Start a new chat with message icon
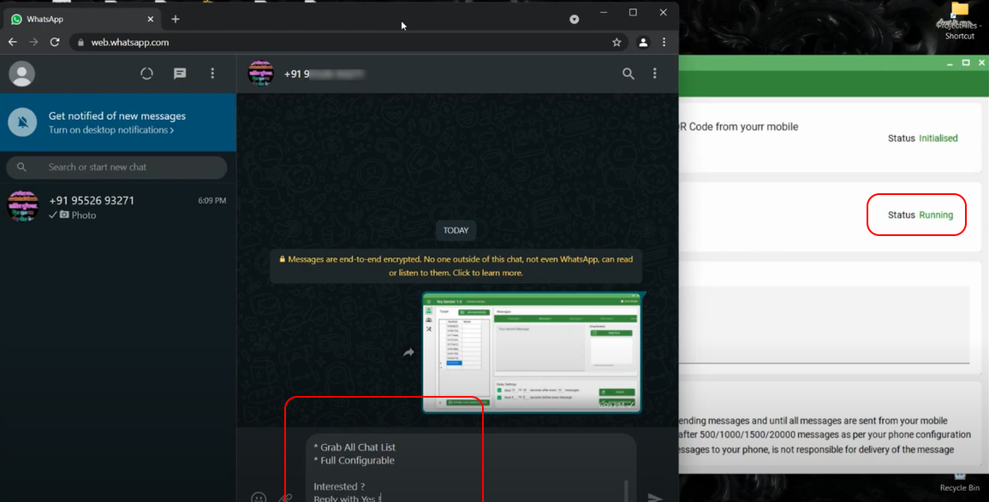This screenshot has width=989, height=502. pos(180,74)
